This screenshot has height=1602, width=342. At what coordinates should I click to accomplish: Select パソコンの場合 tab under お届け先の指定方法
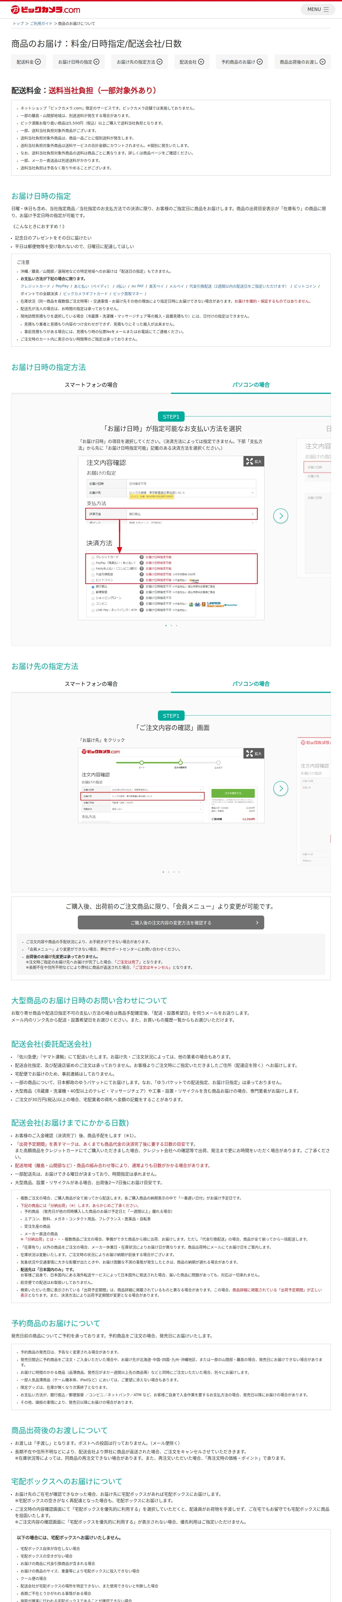(x=251, y=684)
